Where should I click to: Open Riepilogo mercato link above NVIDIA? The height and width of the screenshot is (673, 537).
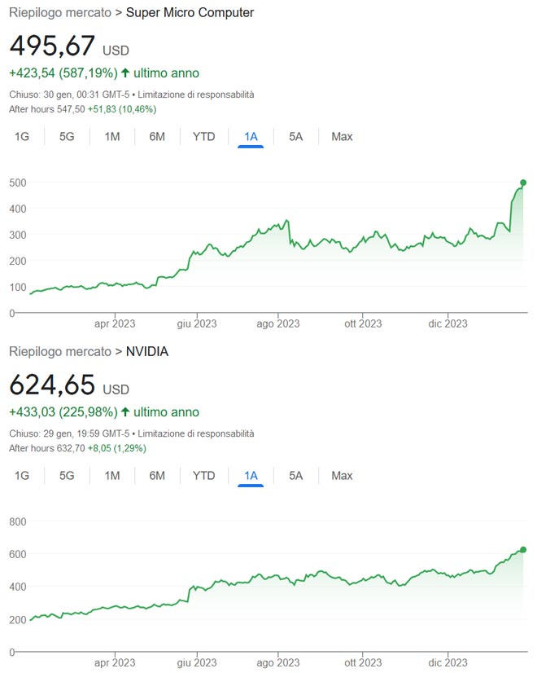point(59,351)
